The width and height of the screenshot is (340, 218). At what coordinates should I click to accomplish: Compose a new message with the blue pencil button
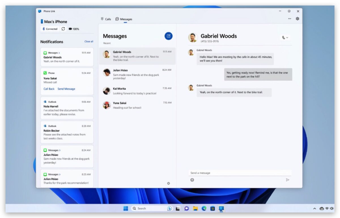169,36
